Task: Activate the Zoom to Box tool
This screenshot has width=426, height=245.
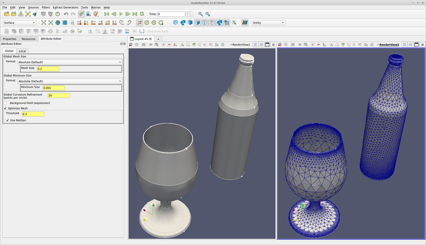Action: click(73, 23)
